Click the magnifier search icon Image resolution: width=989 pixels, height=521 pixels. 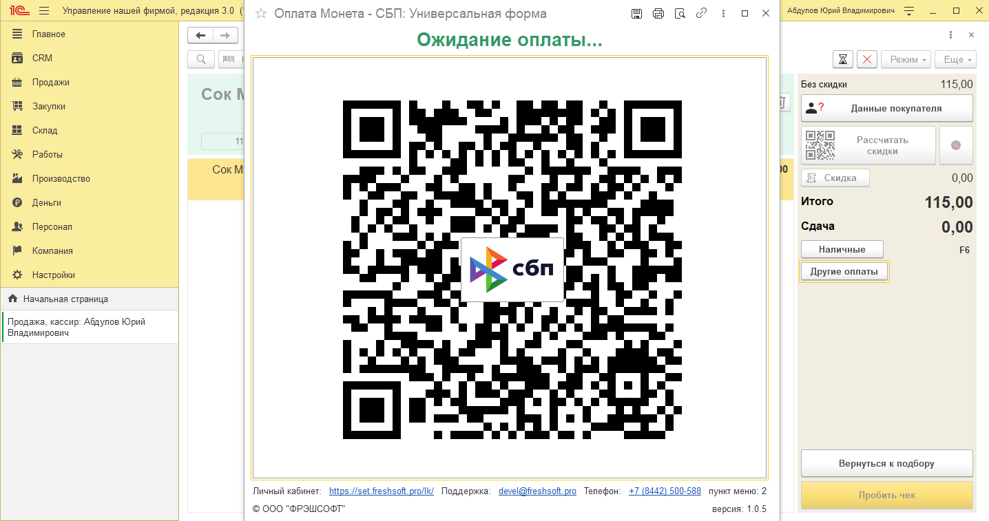click(x=201, y=60)
